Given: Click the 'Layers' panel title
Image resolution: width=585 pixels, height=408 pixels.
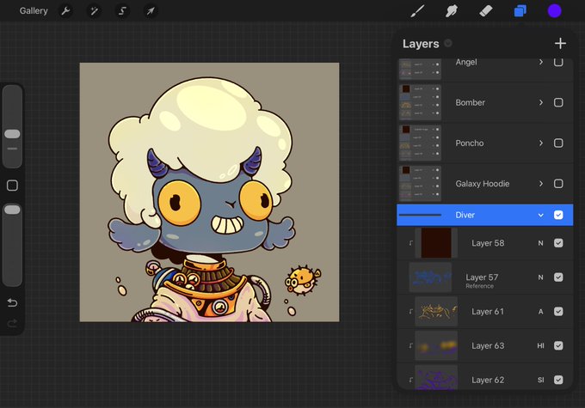Looking at the screenshot, I should pos(421,44).
